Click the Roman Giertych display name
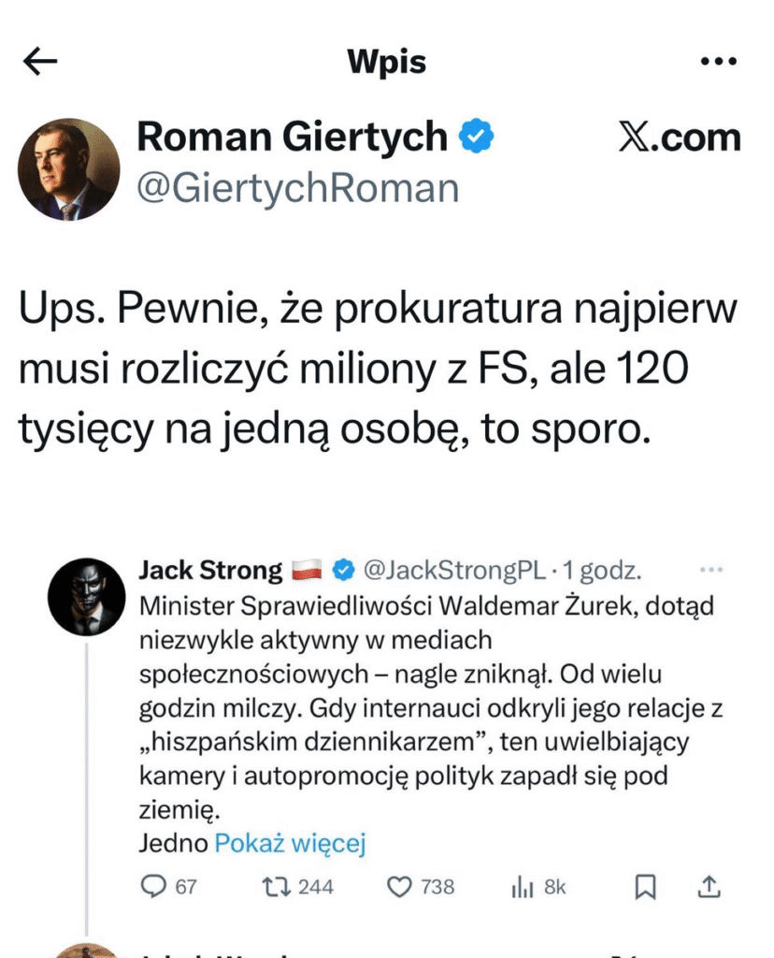Screen dimensions: 774x958 point(293,138)
